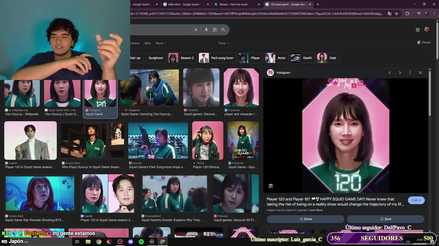The image size is (439, 246).
Task: Filter images by Player chip
Action: pos(250,58)
